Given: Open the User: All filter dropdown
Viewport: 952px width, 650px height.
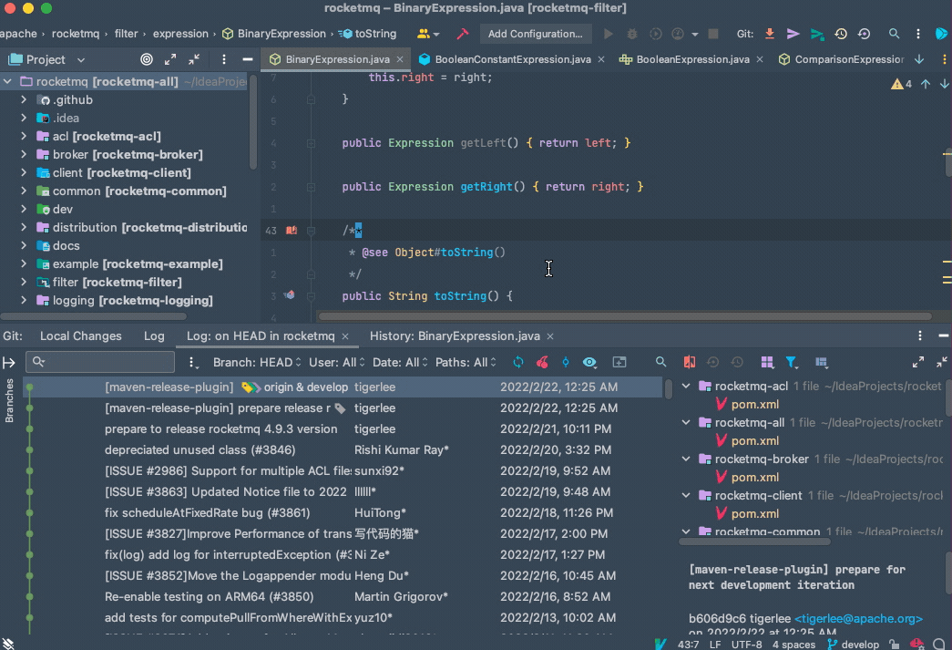Looking at the screenshot, I should [337, 362].
